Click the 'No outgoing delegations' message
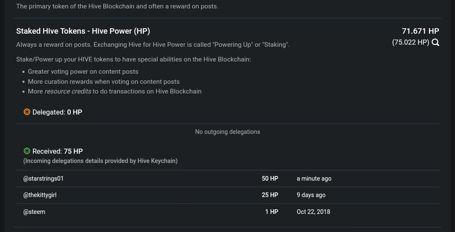Screen dimensions: 455x232 pyautogui.click(x=227, y=132)
